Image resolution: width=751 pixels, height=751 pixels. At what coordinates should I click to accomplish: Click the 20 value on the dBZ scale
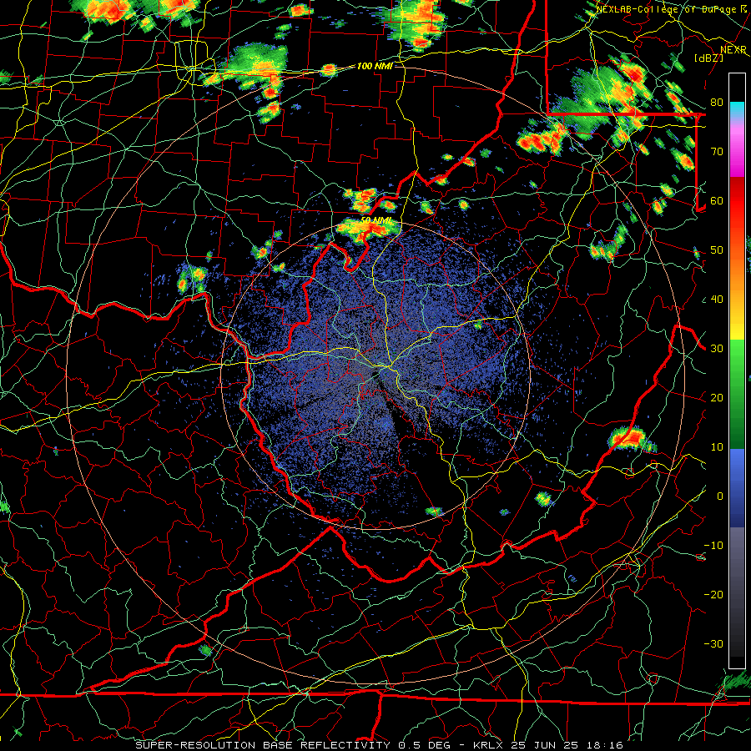pos(717,398)
